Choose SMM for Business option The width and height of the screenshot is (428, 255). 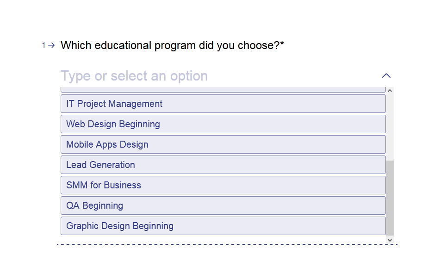click(223, 185)
